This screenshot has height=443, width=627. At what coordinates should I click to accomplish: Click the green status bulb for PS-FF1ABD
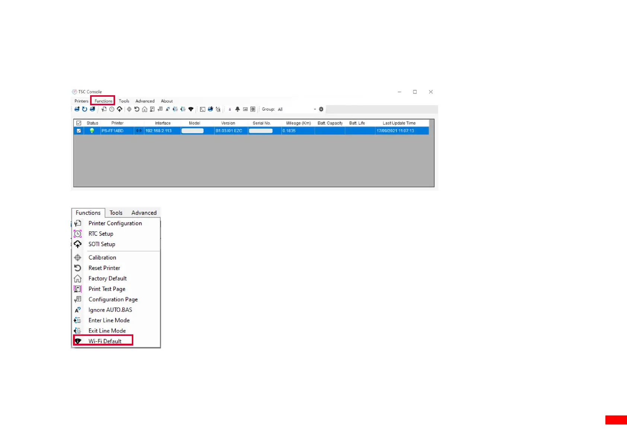[92, 131]
